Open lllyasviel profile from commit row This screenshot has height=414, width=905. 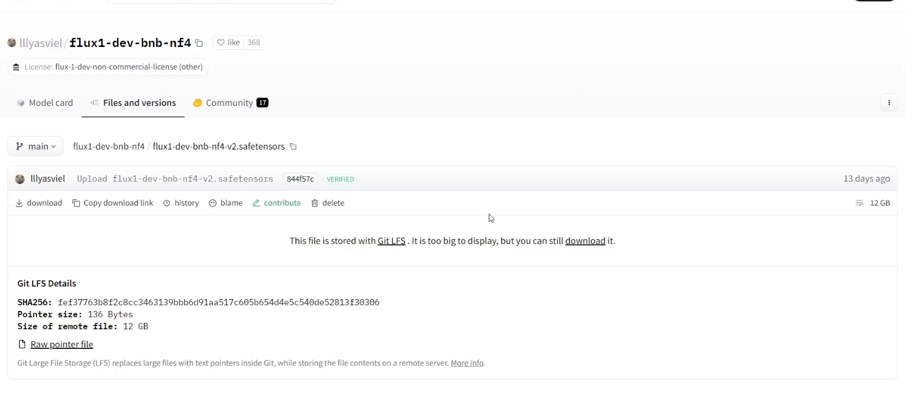click(48, 178)
